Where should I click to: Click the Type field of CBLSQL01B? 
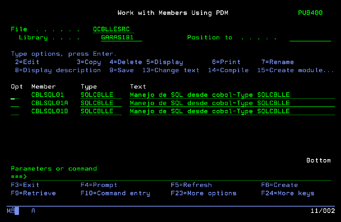[x=101, y=111]
